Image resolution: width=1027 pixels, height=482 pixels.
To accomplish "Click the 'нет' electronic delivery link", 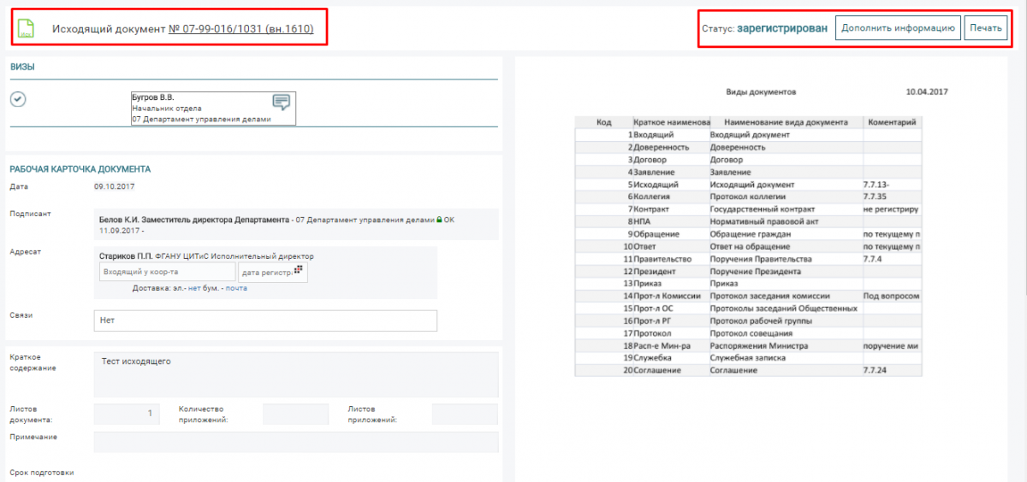I will (x=194, y=288).
